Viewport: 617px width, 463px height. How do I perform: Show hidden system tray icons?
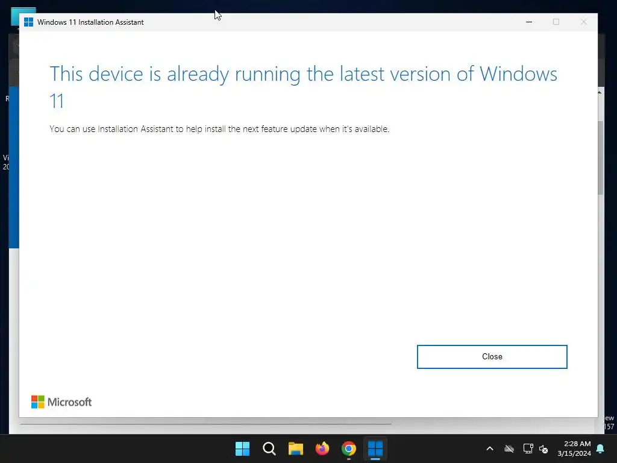[490, 449]
